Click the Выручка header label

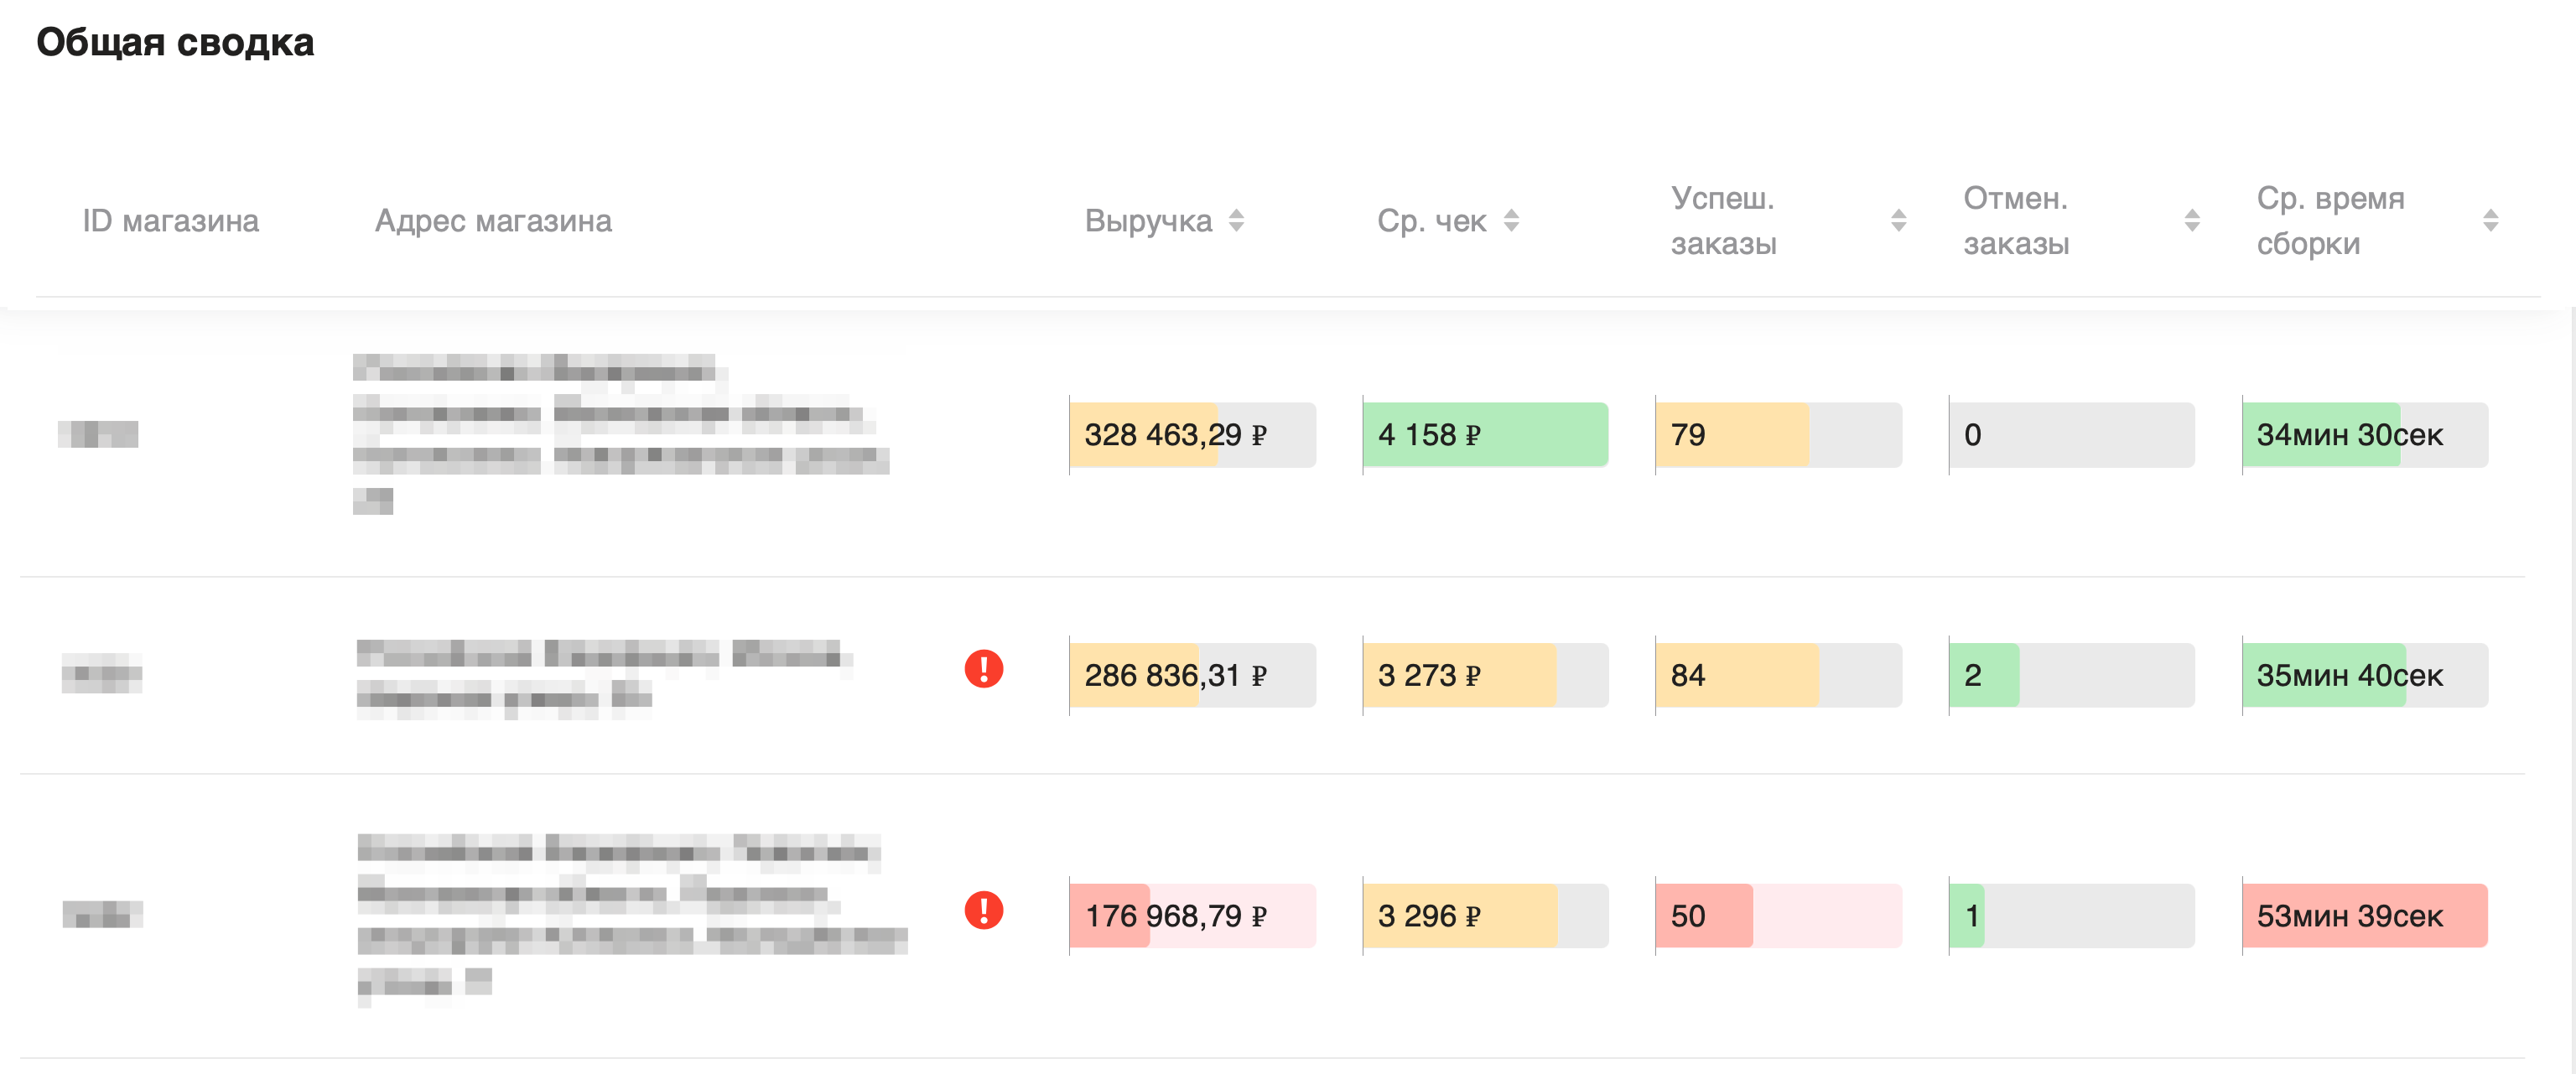pos(1148,220)
